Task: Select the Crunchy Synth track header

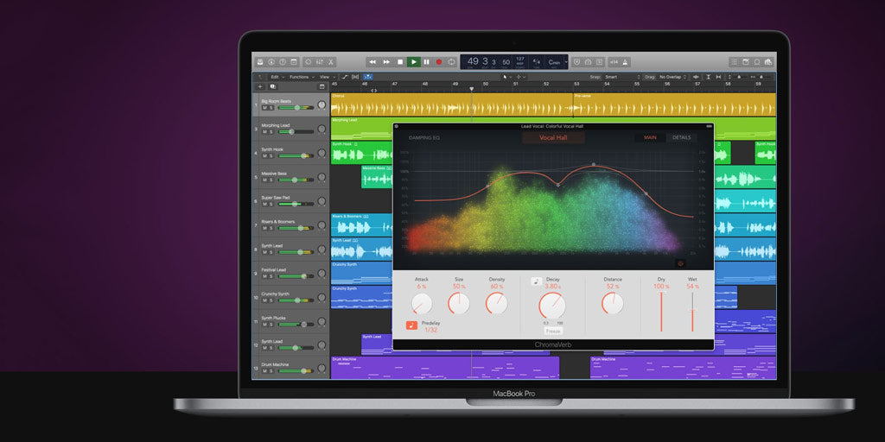Action: tap(290, 297)
